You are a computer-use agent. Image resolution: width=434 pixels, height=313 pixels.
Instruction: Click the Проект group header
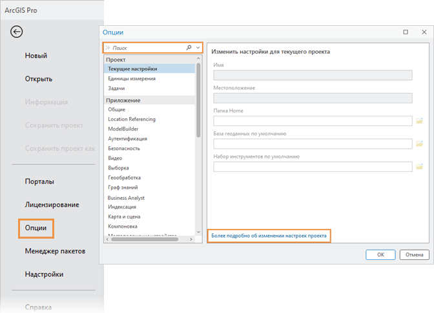[x=149, y=60]
